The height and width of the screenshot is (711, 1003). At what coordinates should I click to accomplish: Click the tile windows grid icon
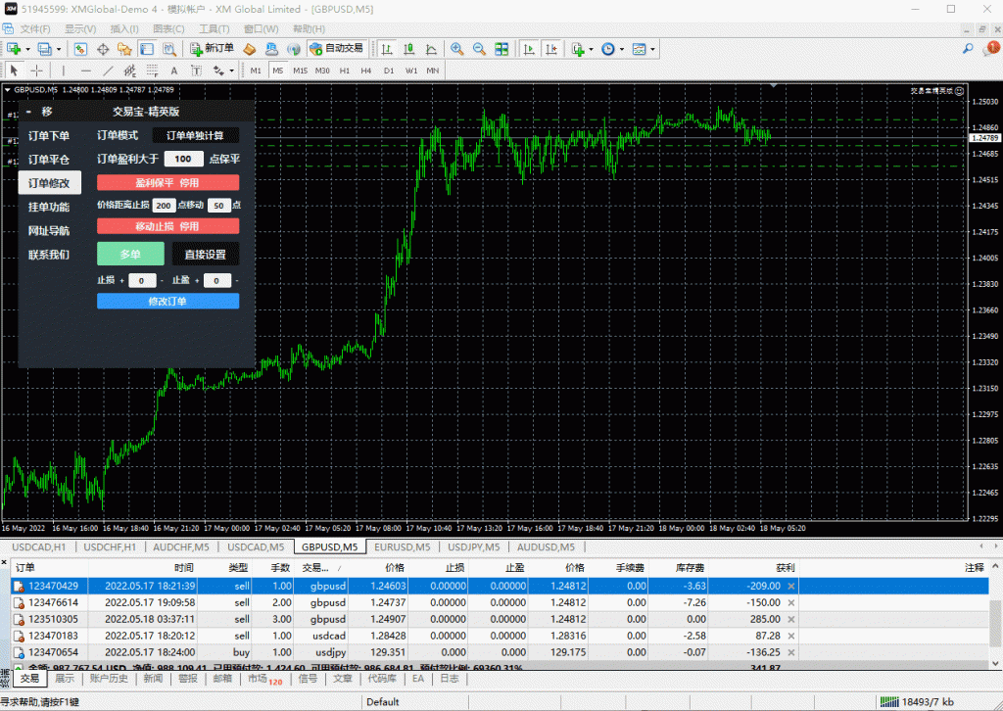click(x=501, y=48)
